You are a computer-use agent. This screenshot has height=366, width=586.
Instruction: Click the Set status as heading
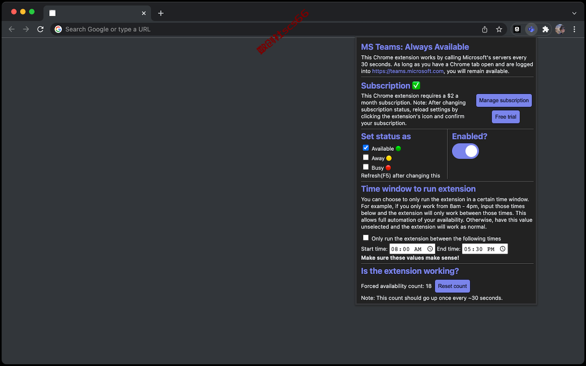coord(386,136)
